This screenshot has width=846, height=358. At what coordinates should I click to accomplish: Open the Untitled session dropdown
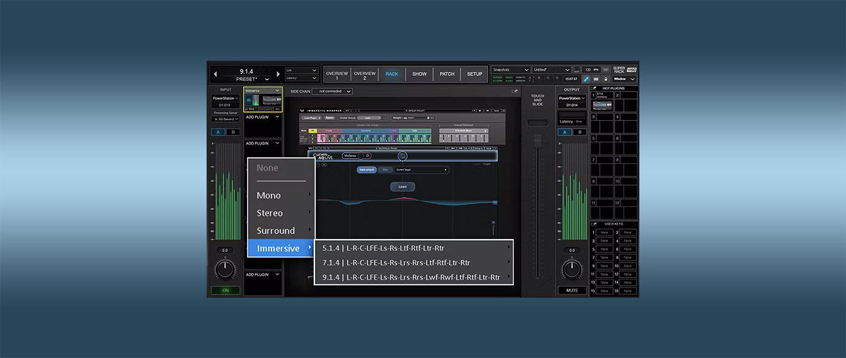552,70
